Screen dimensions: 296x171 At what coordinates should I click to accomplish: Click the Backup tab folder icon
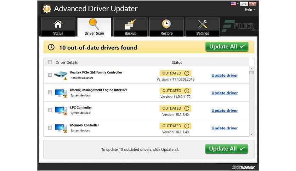click(130, 24)
